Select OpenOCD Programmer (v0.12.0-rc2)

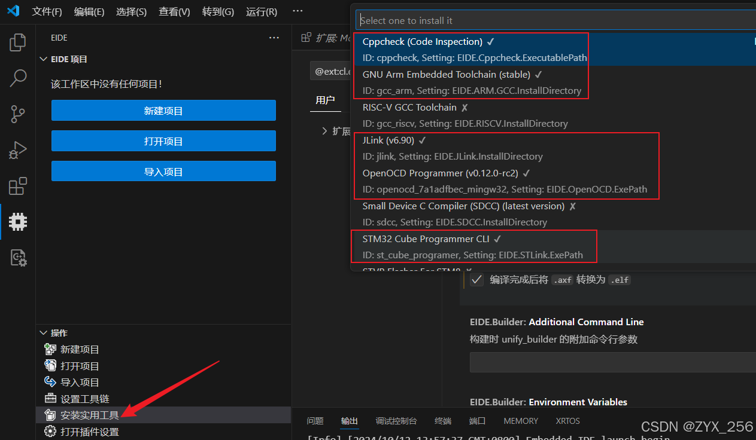click(554, 181)
